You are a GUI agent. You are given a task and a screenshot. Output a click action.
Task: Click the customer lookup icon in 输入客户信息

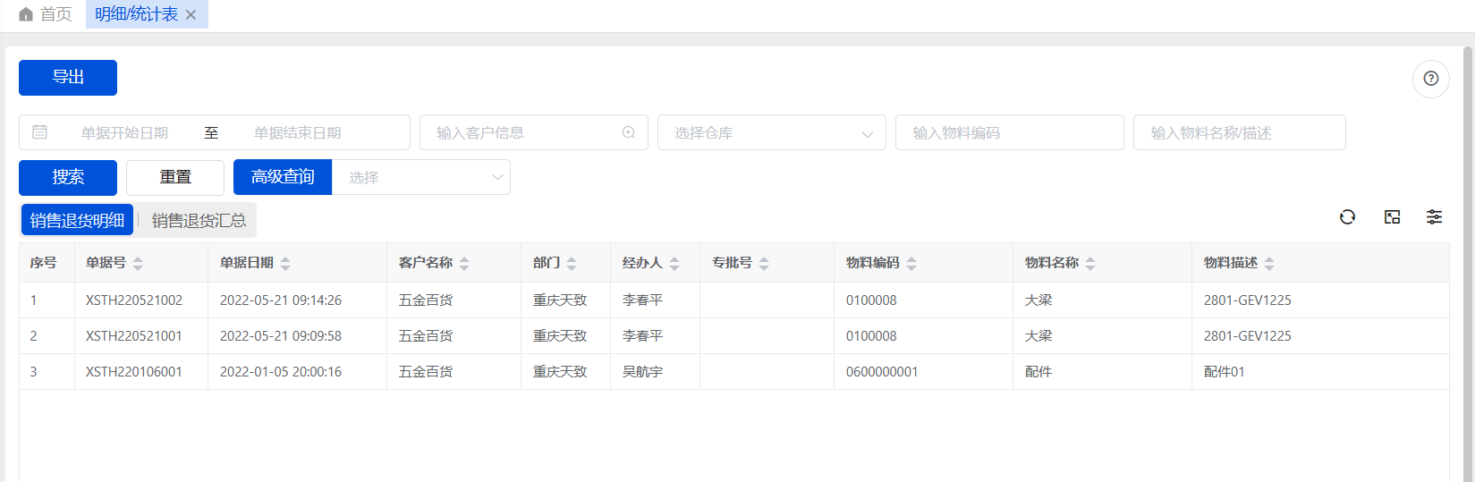point(629,132)
